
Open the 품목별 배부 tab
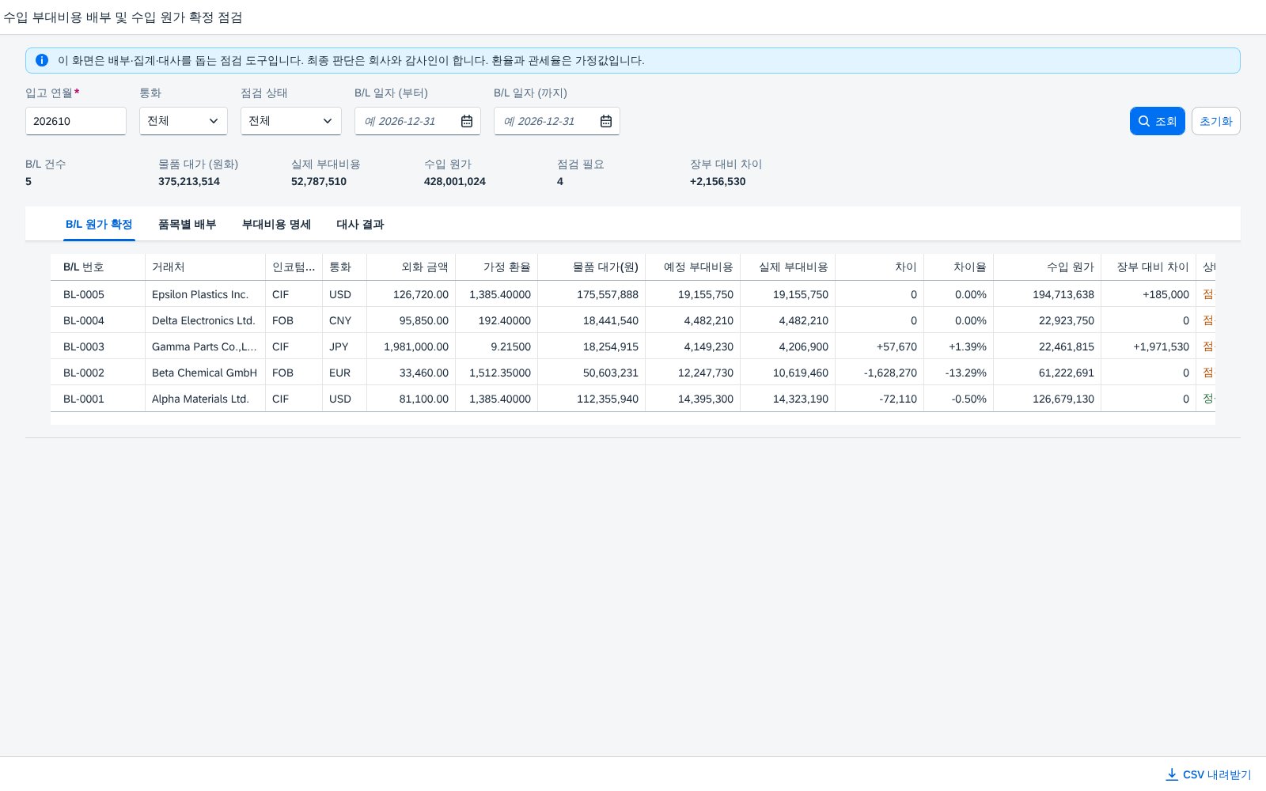pyautogui.click(x=187, y=225)
